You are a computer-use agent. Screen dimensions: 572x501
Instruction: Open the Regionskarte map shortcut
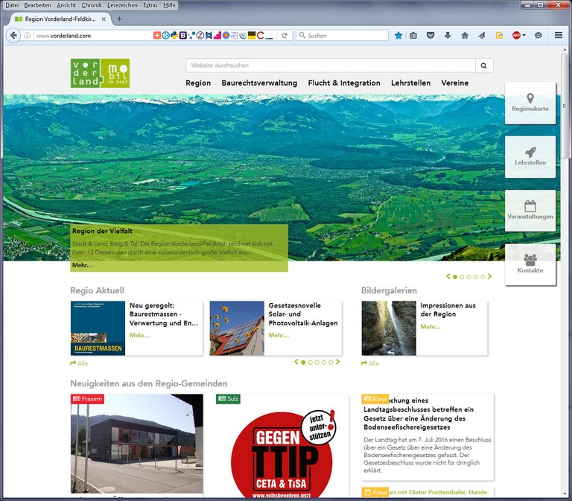[530, 103]
